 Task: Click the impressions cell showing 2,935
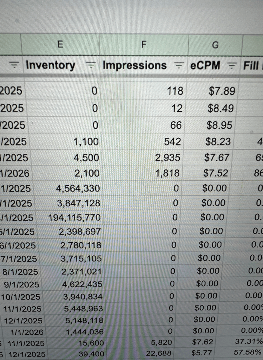[167, 158]
